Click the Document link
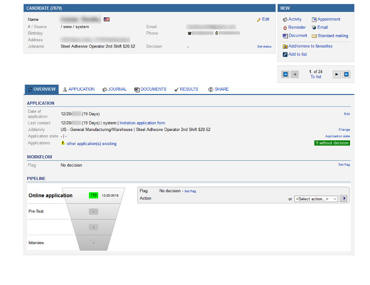This screenshot has width=370, height=285. [298, 36]
